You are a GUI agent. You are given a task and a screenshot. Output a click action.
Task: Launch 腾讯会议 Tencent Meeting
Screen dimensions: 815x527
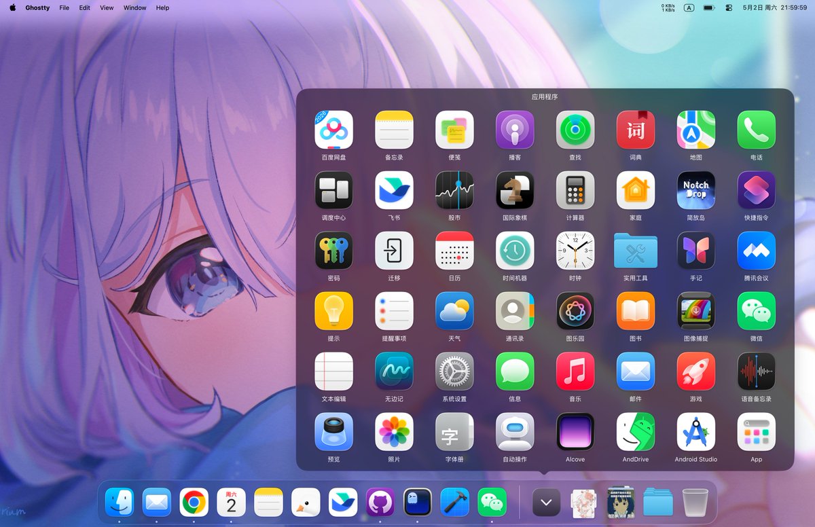click(x=757, y=251)
